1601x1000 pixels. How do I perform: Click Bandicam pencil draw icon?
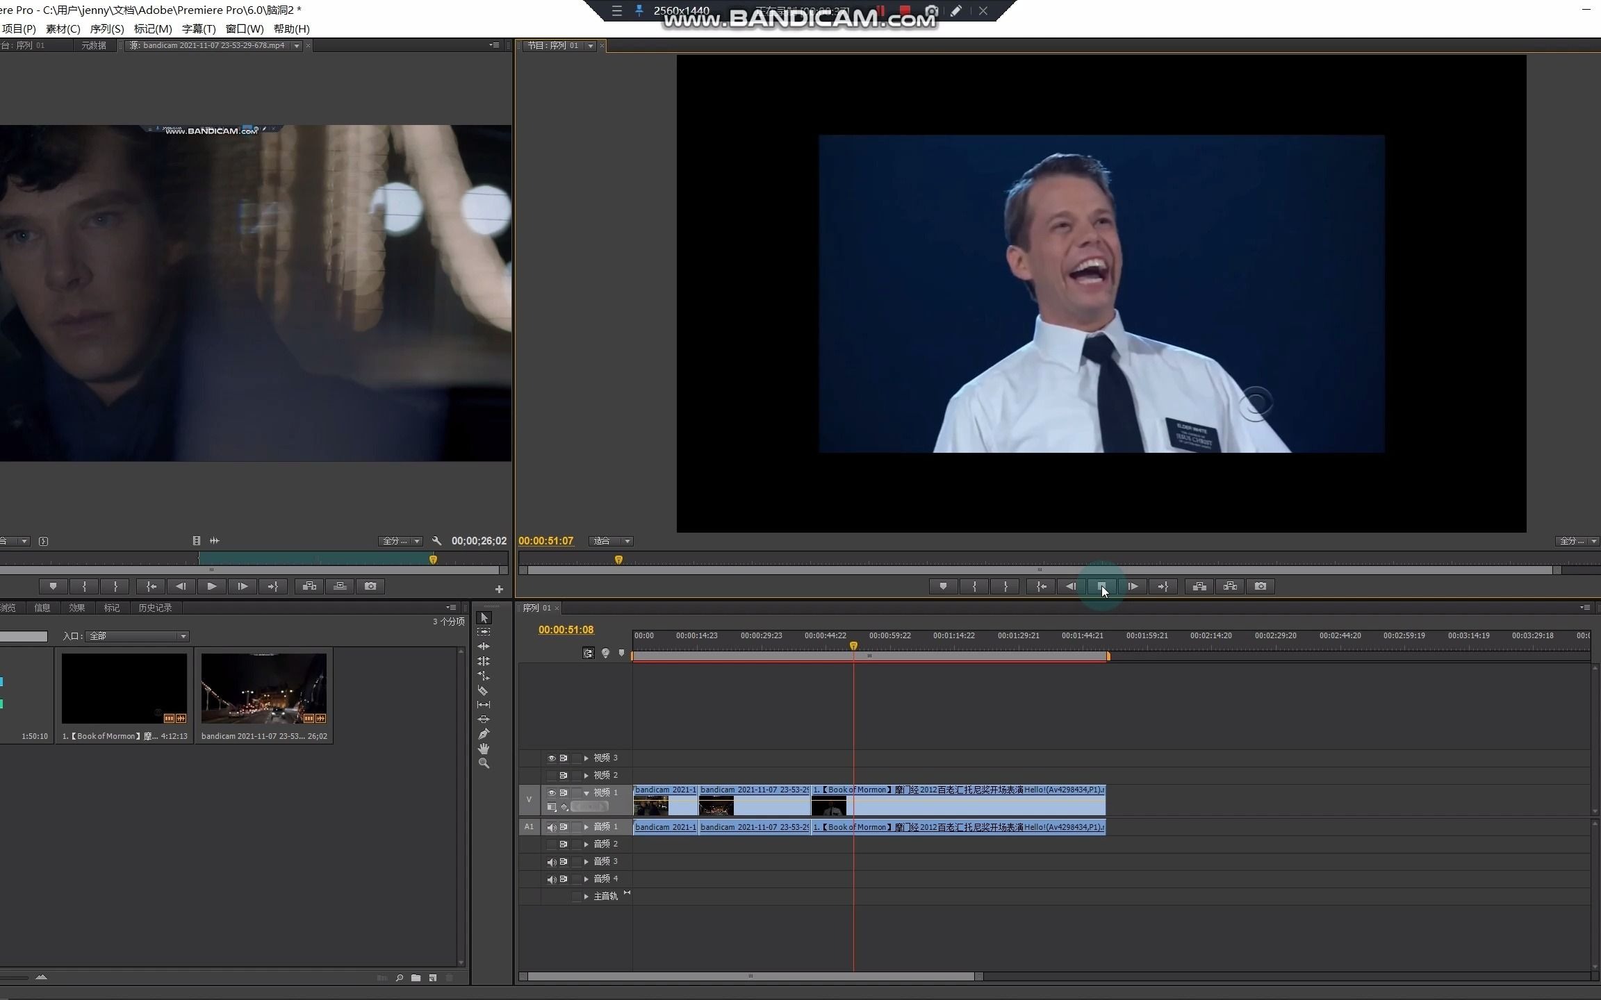(x=956, y=10)
